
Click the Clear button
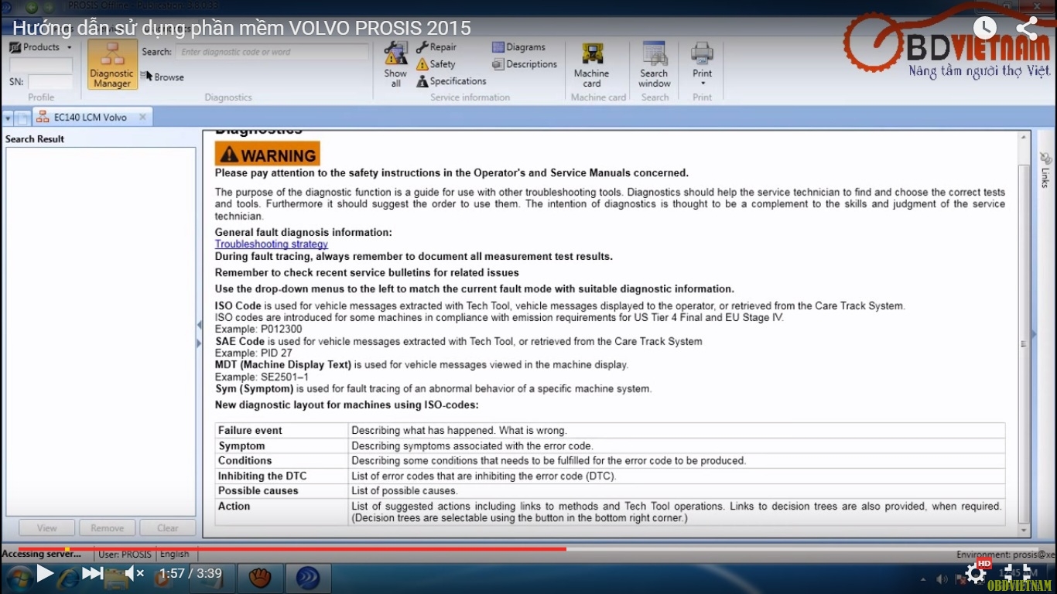tap(168, 528)
